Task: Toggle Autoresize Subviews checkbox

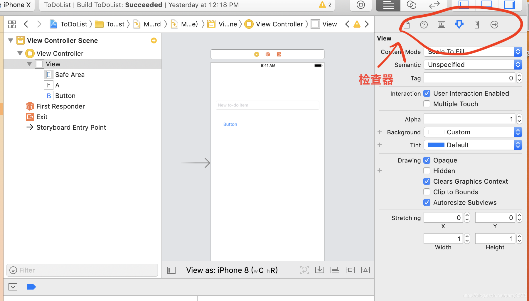Action: 427,202
